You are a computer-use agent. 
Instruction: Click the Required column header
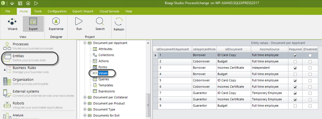[x=295, y=49]
